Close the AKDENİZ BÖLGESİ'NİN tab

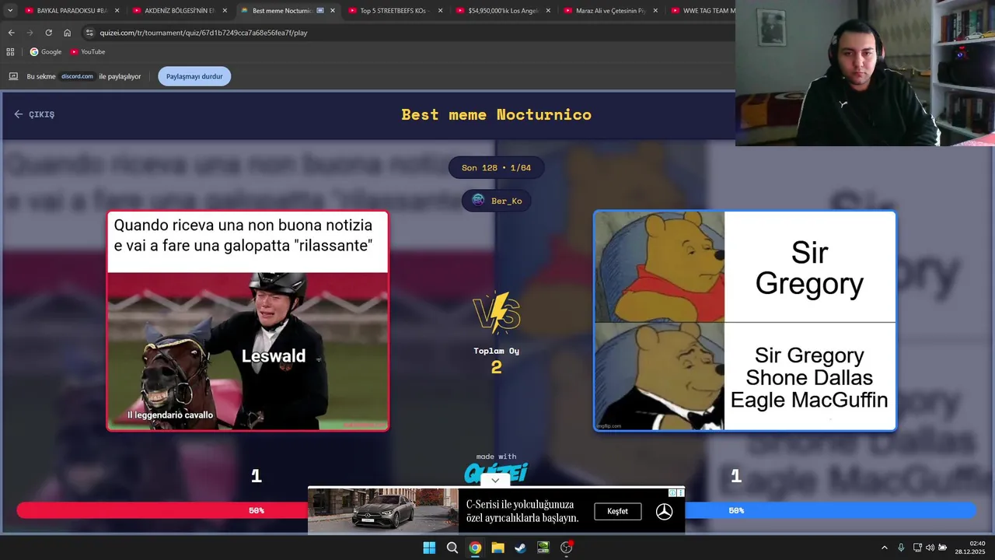coord(225,11)
